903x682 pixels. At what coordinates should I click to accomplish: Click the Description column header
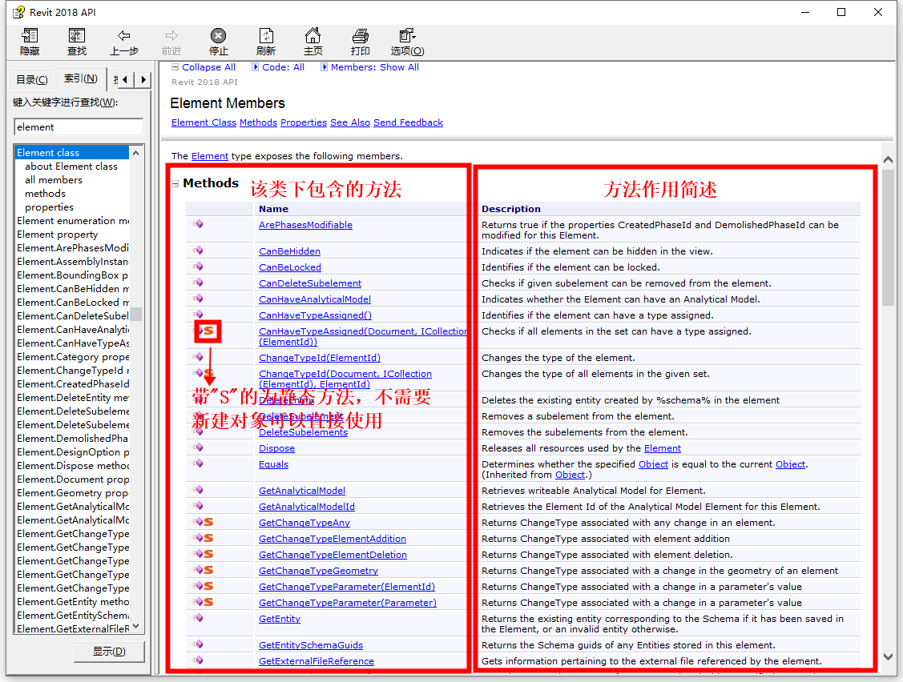(511, 209)
